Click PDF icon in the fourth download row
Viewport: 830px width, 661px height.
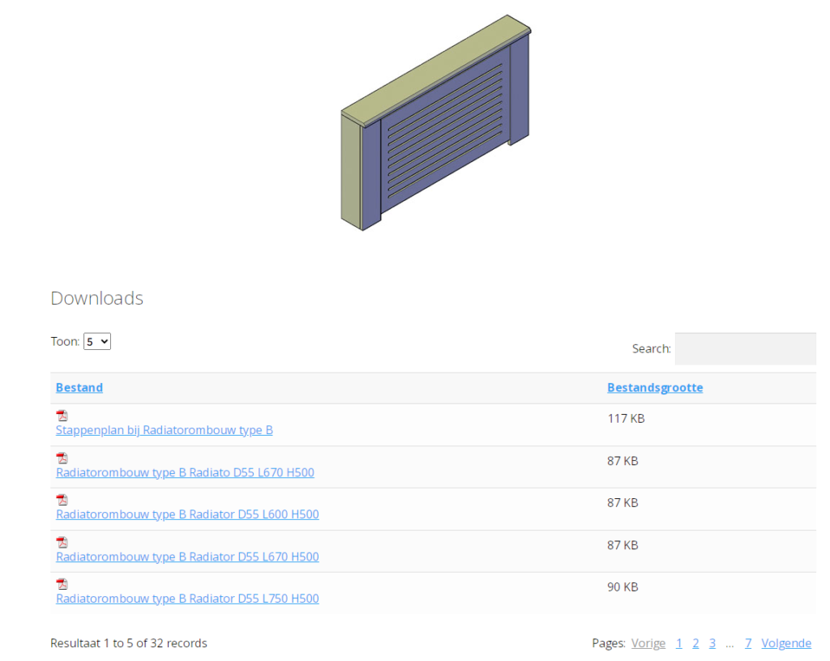pyautogui.click(x=62, y=542)
